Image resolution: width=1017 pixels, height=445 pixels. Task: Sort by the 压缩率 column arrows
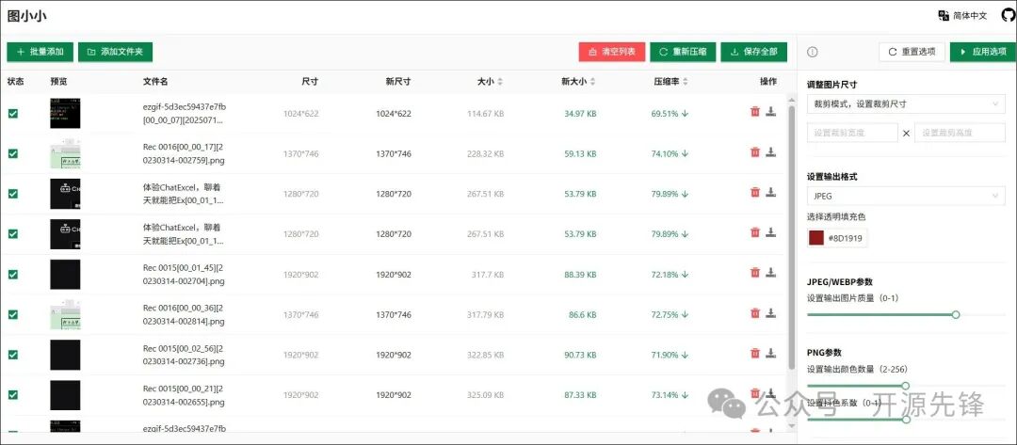(x=686, y=82)
